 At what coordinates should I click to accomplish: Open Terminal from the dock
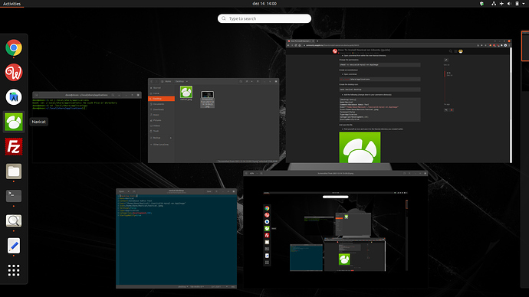click(x=14, y=196)
